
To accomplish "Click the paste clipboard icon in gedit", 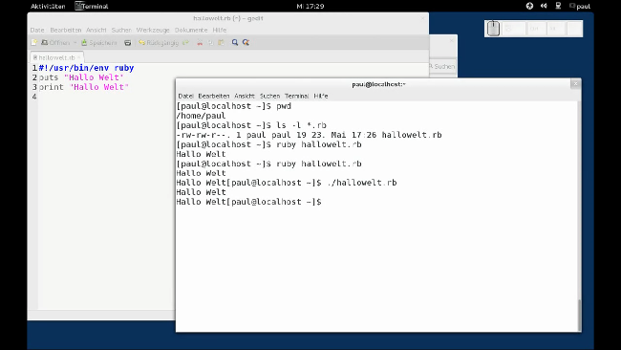I will click(221, 42).
